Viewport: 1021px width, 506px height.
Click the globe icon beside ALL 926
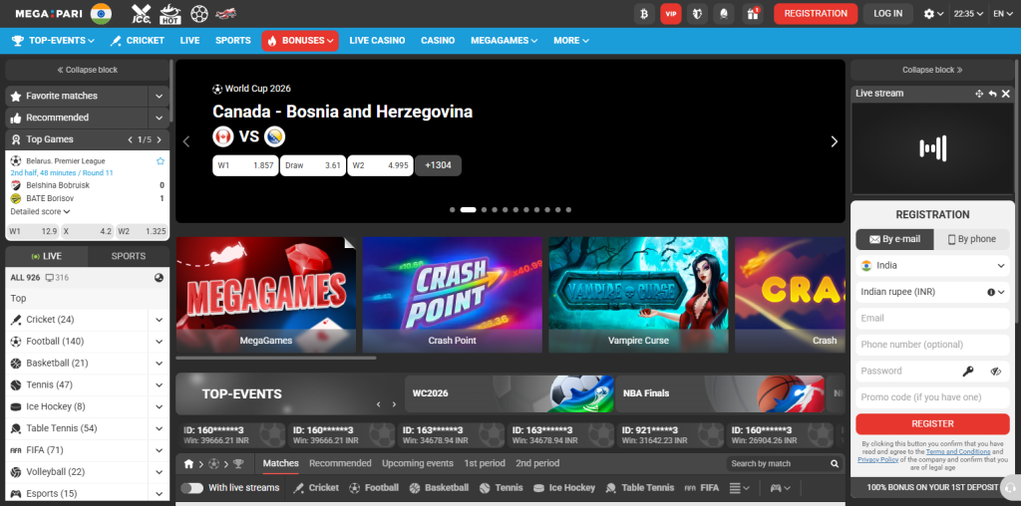coord(159,278)
